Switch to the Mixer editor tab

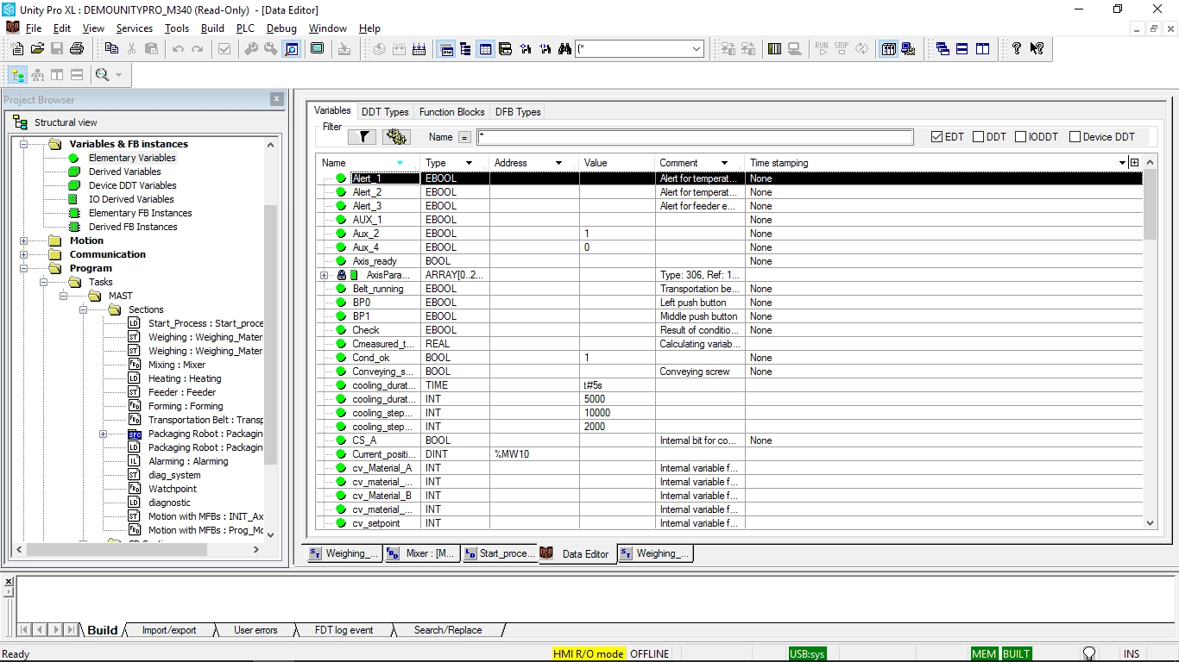[x=420, y=553]
